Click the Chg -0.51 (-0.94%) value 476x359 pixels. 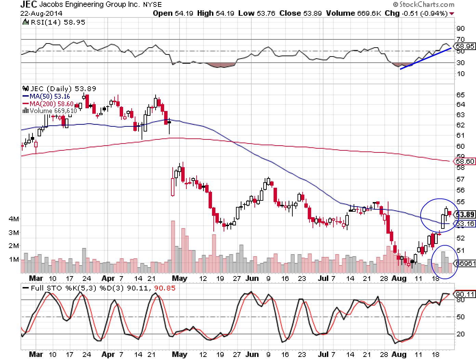416,13
